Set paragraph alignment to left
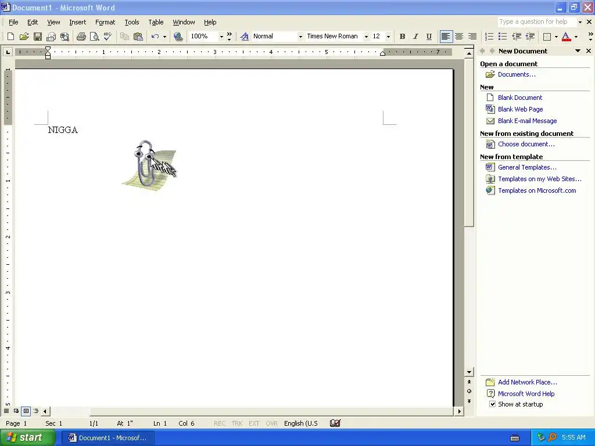595x446 pixels. tap(446, 37)
